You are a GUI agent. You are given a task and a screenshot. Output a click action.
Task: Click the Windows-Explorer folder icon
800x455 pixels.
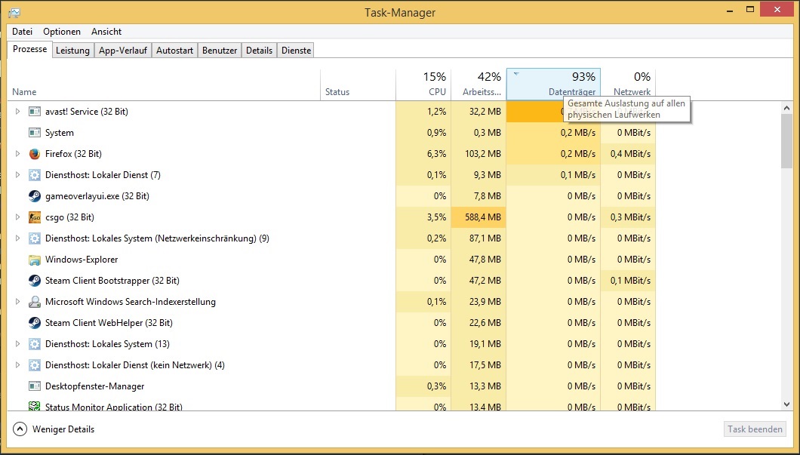coord(34,260)
